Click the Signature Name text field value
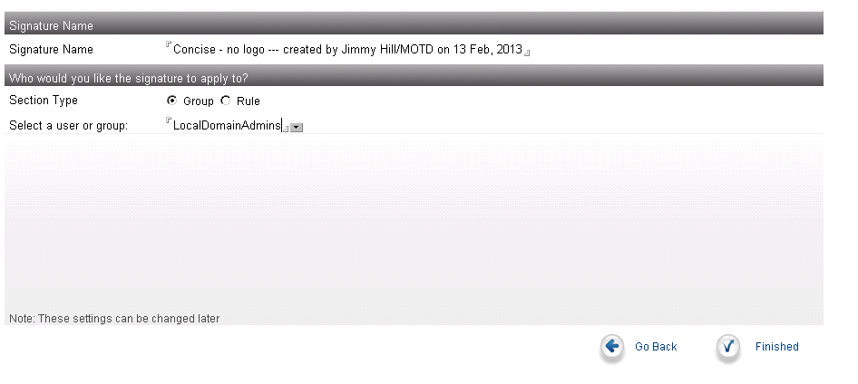The height and width of the screenshot is (384, 858). tap(347, 49)
